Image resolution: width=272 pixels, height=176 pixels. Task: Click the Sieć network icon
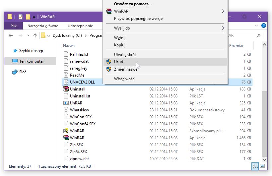[x=15, y=72]
